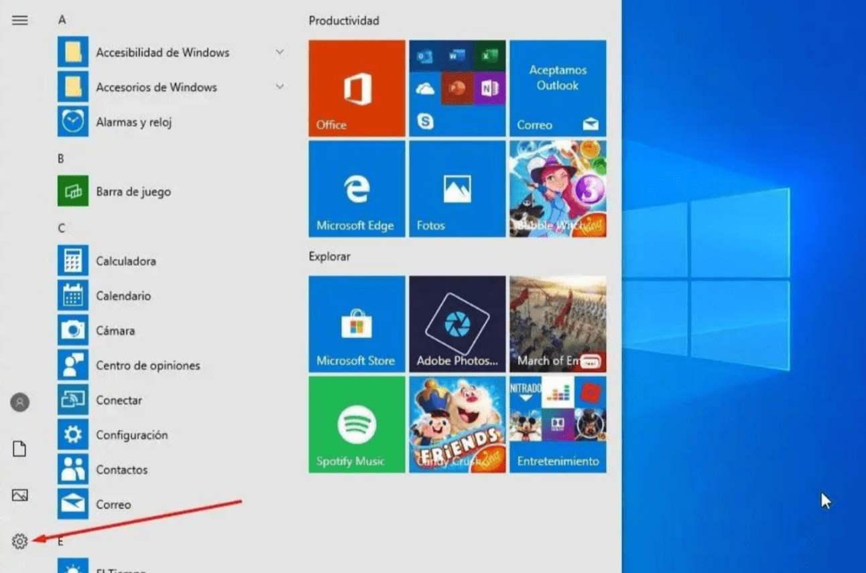Select Barra de juego text label
This screenshot has width=866, height=573.
(x=133, y=192)
